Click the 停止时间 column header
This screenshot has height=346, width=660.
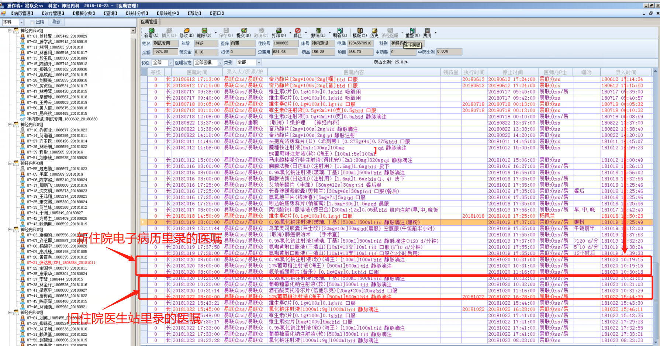(x=512, y=72)
